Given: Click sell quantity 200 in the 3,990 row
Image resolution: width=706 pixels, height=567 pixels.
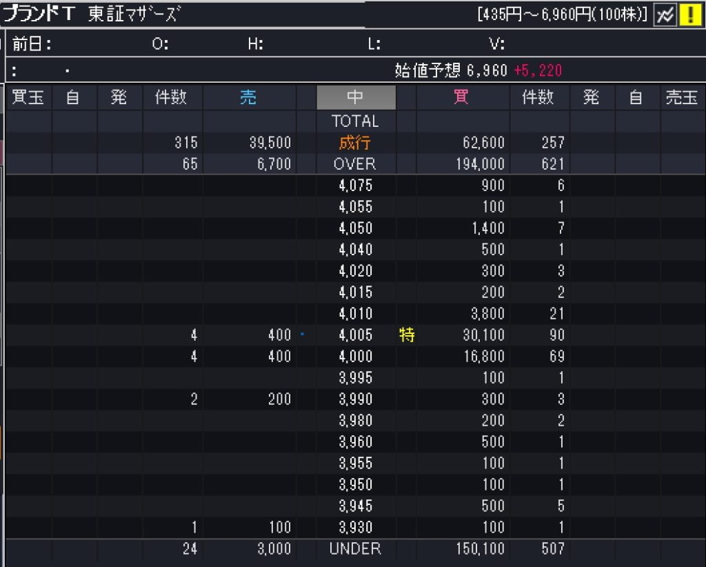Looking at the screenshot, I should (x=279, y=399).
